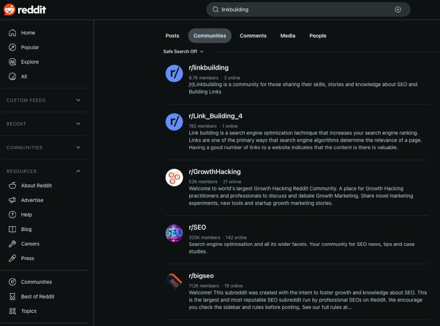Open the r/Link_Building_4 community title
Screen dimensions: 440x326
[216, 116]
